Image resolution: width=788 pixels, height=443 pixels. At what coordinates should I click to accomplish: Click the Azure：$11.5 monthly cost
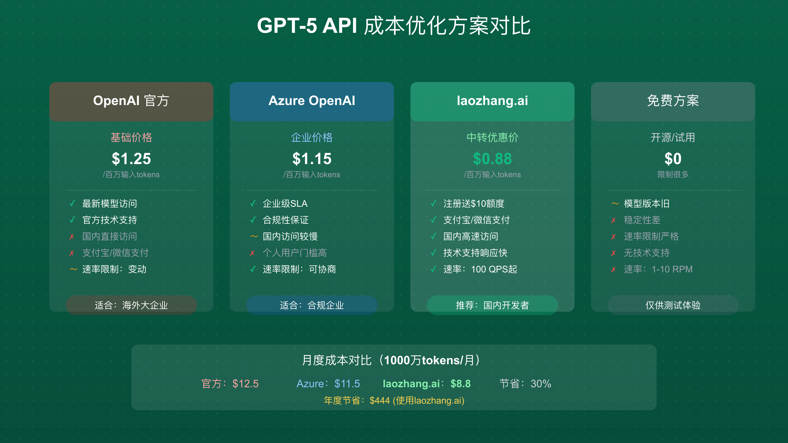pos(328,384)
